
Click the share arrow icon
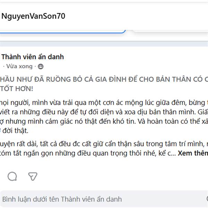(33, 176)
